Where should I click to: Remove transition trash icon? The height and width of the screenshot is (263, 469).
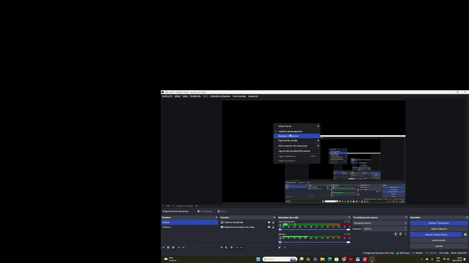click(x=400, y=234)
